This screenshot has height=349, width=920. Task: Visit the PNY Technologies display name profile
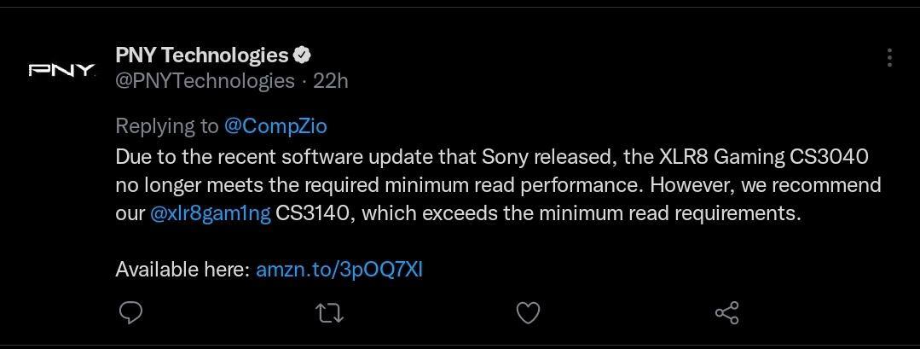point(202,55)
